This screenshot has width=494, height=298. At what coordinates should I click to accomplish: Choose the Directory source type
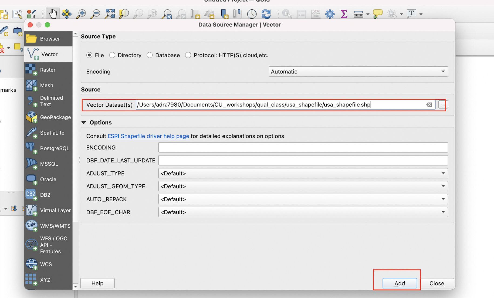pyautogui.click(x=112, y=55)
